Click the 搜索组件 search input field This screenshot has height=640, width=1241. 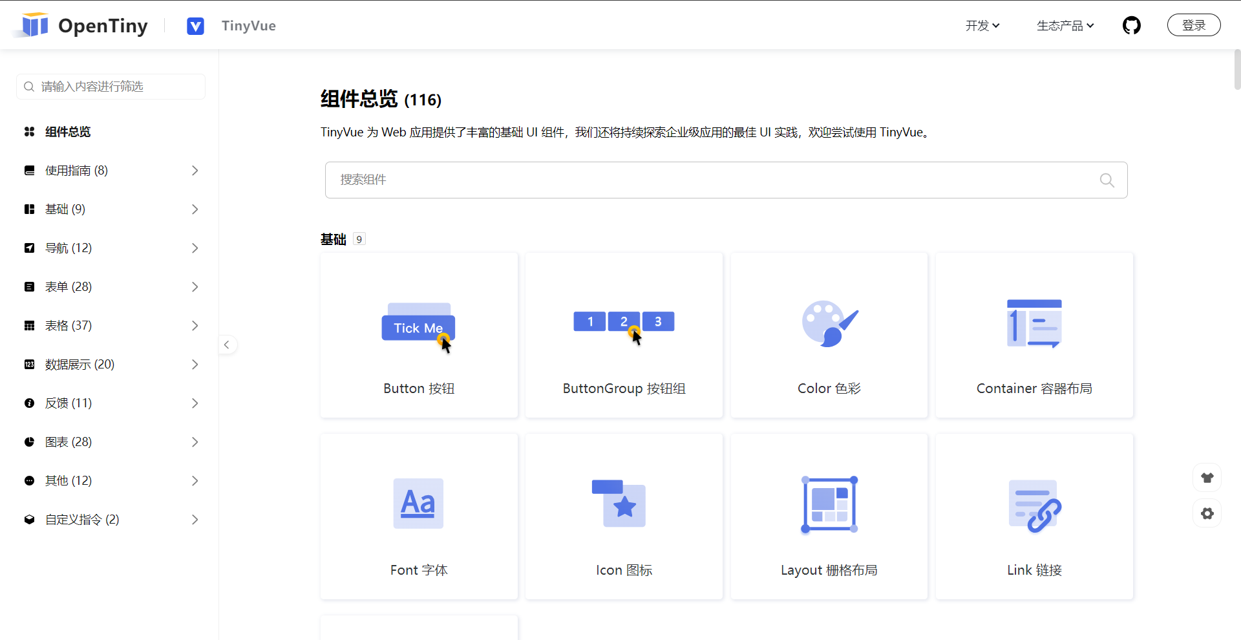[726, 180]
